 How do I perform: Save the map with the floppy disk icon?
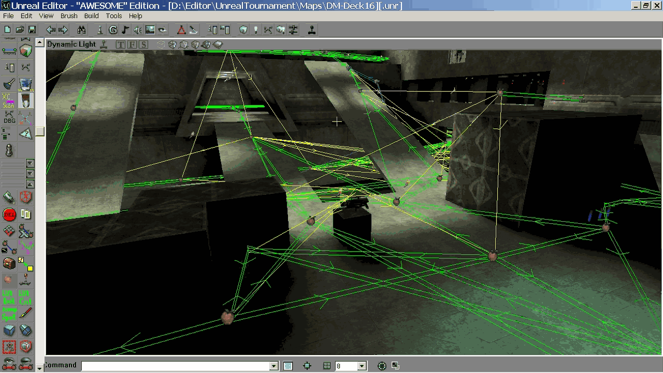click(32, 30)
